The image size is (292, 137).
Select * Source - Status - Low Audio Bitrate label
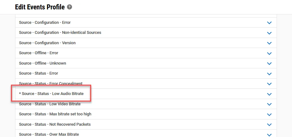tap(51, 93)
